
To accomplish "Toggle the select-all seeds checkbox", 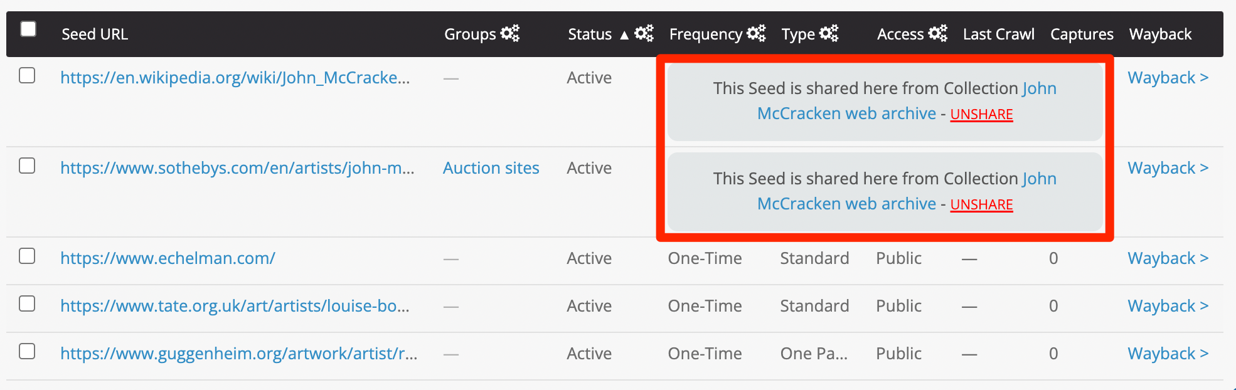I will (x=28, y=29).
